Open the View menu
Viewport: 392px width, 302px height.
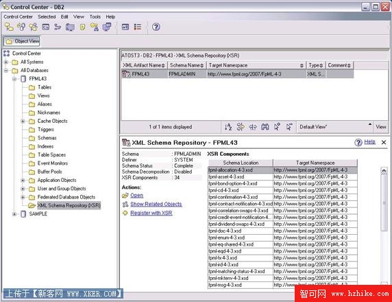pos(79,16)
